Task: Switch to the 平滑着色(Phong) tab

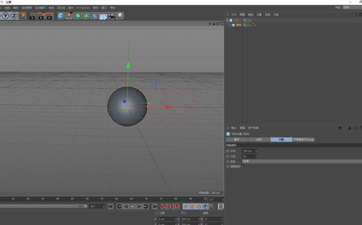Action: (304, 139)
